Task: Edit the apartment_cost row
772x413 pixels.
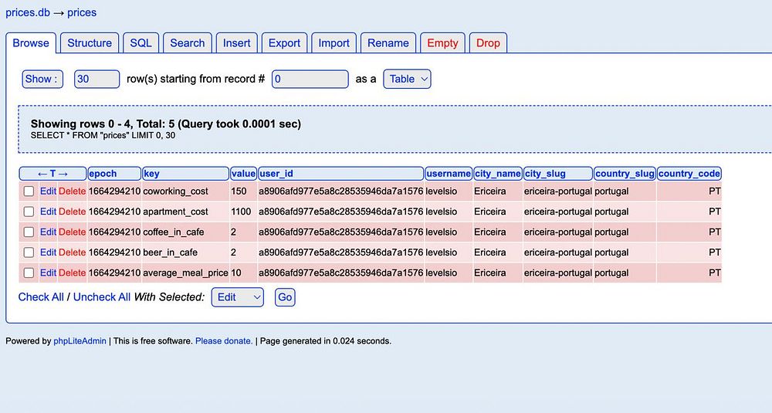Action: (48, 212)
